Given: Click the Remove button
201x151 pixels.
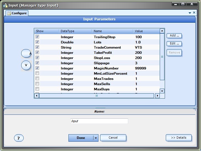Looking at the screenshot, I should (x=174, y=53).
